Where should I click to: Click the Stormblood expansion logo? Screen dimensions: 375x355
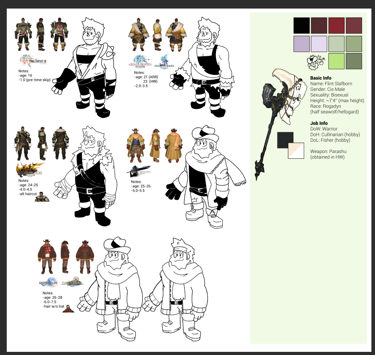click(31, 170)
